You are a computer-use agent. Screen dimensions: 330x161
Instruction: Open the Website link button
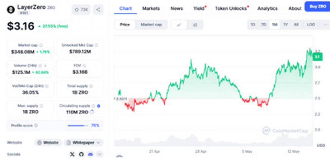tap(48, 143)
